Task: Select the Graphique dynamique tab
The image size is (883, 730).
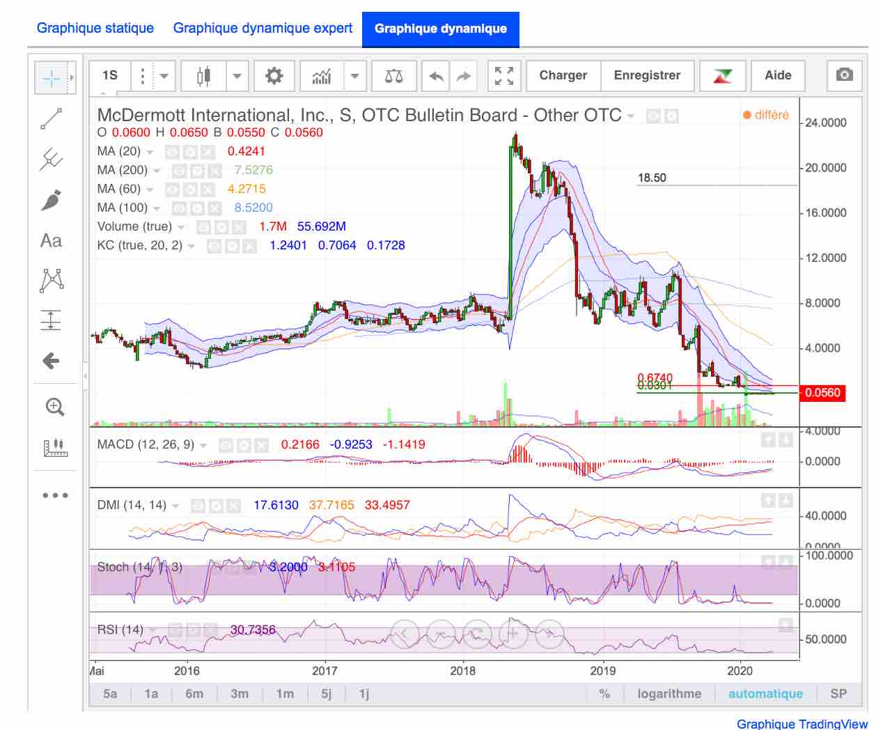Action: (441, 29)
